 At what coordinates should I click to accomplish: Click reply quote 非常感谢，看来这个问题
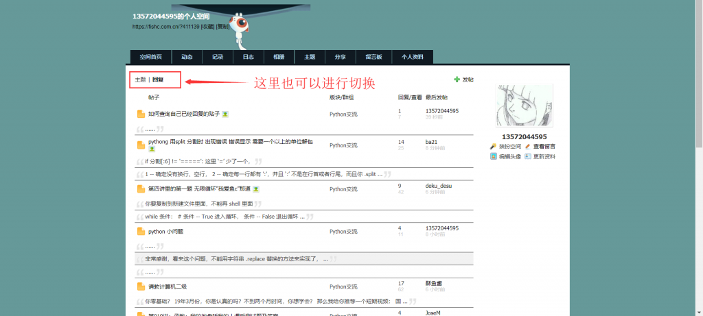pos(236,258)
